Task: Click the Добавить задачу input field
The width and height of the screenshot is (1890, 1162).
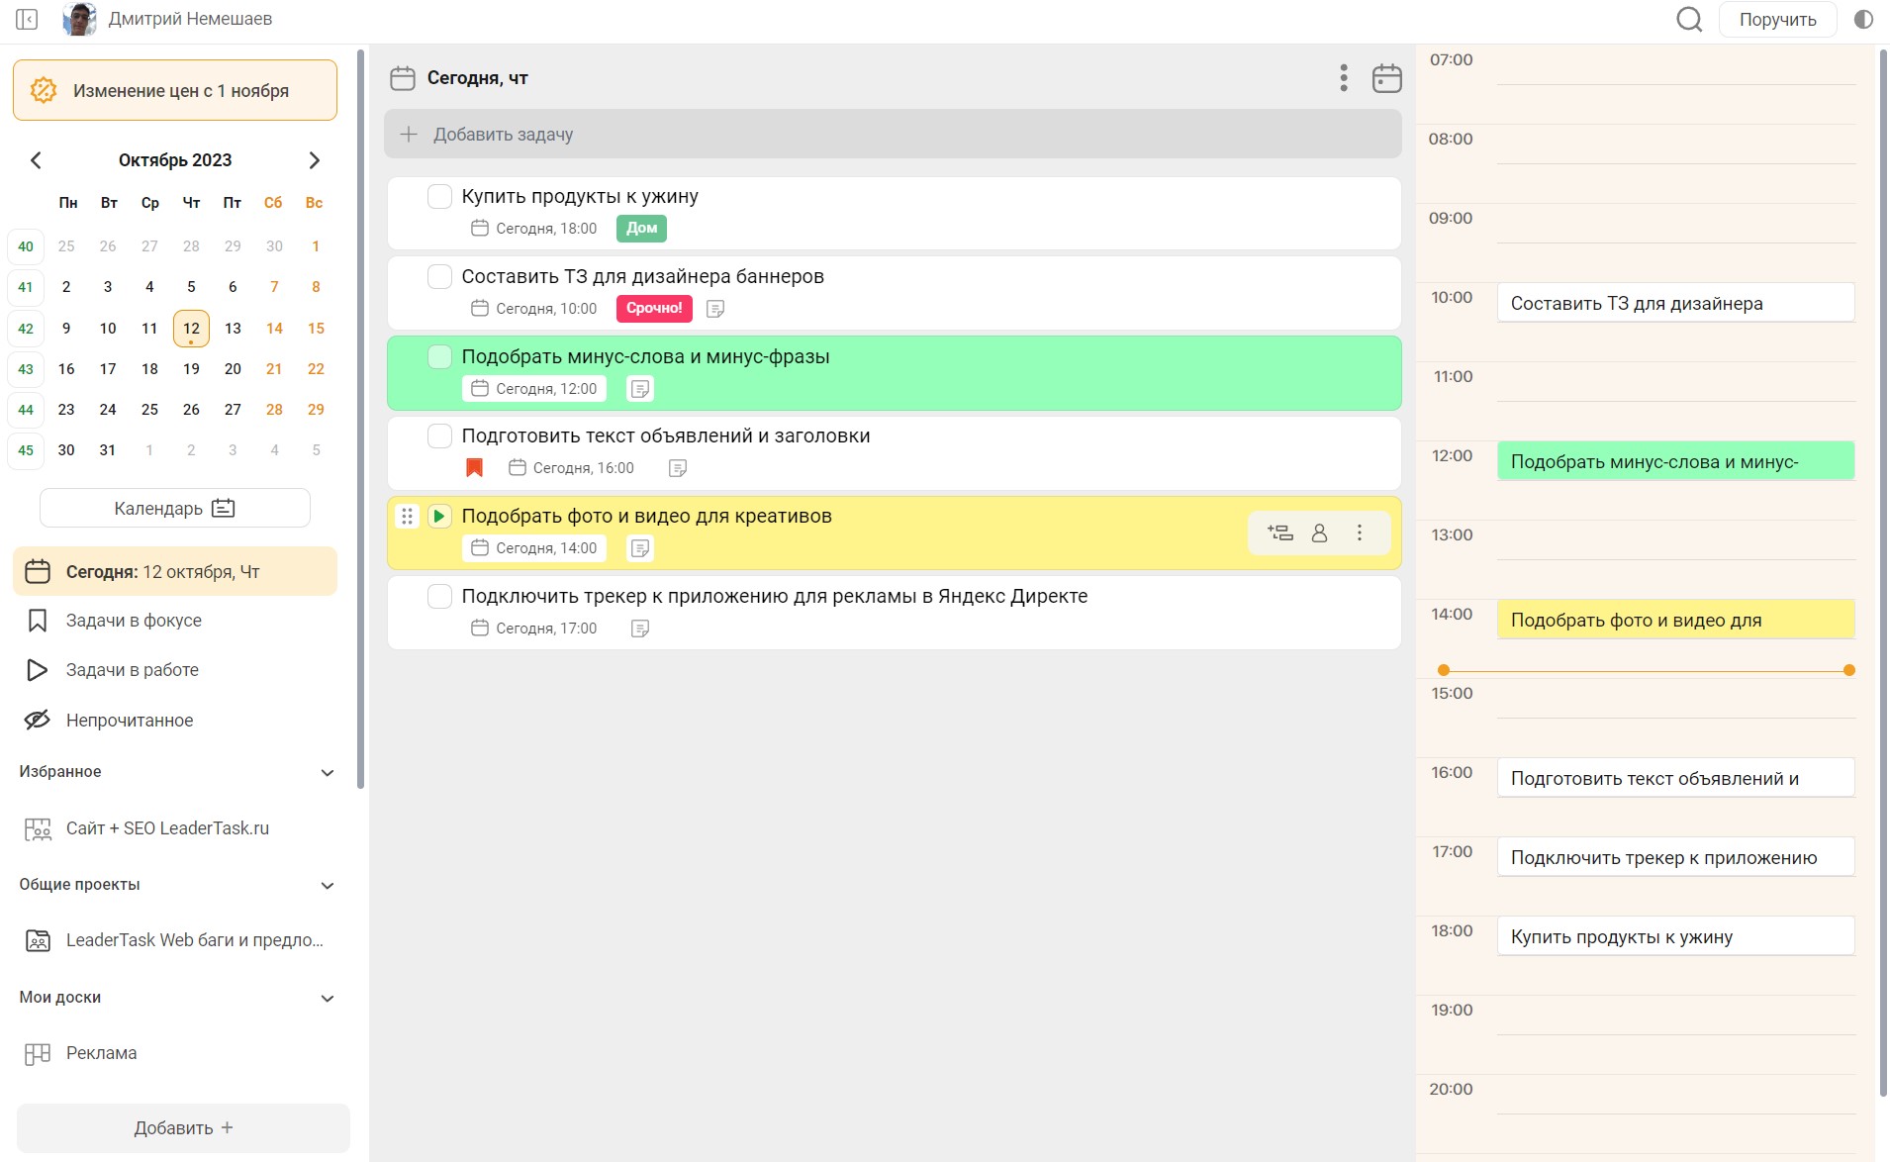Action: click(893, 135)
